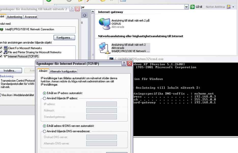Viewport: 238px width, 153px height.
Task: Click the scroll up arrow in network connections
Action: 93,12
